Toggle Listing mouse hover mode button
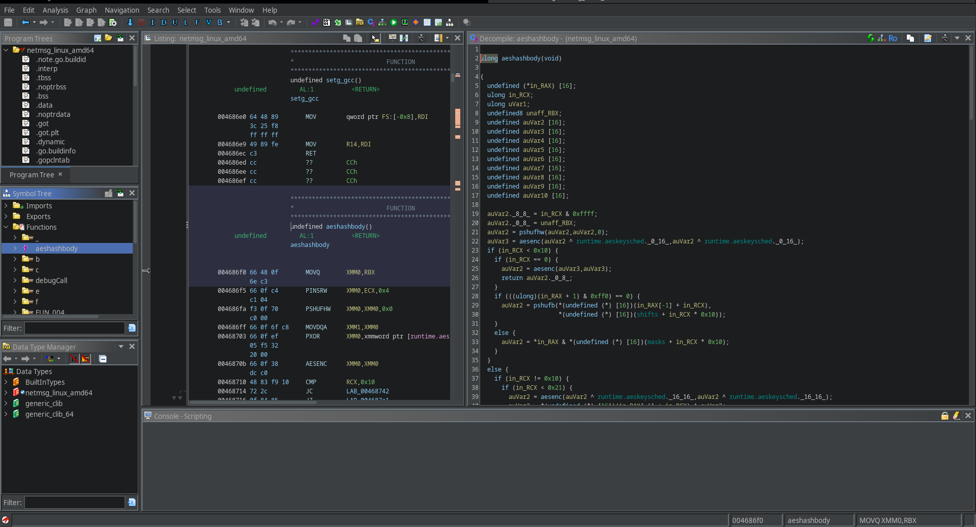Viewport: 976px width, 527px height. tap(375, 38)
